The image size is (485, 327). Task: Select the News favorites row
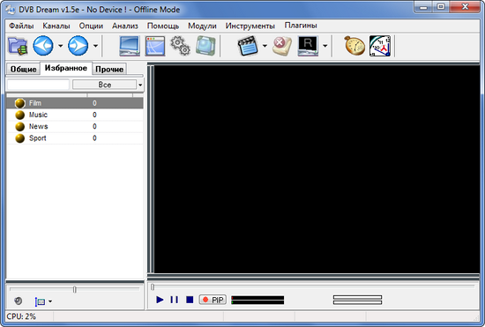pyautogui.click(x=75, y=126)
